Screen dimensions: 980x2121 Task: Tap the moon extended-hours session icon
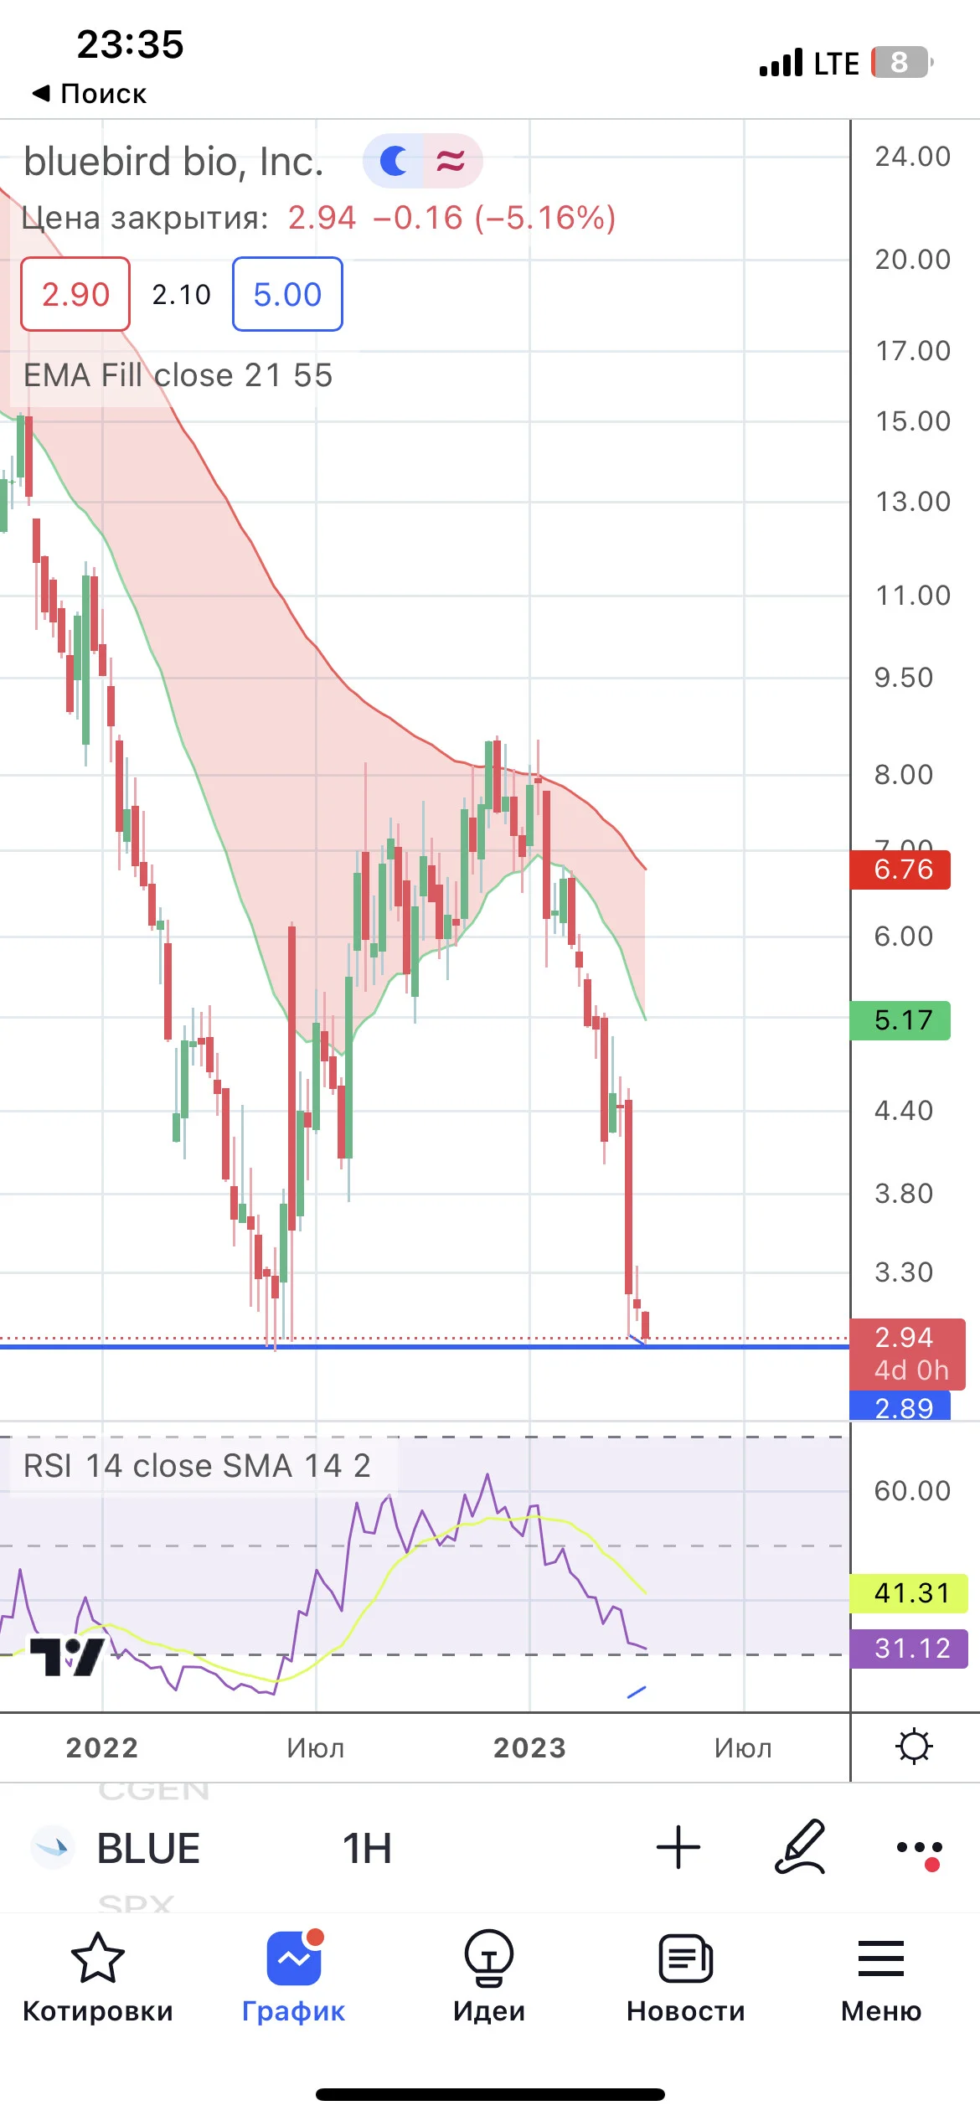click(394, 161)
